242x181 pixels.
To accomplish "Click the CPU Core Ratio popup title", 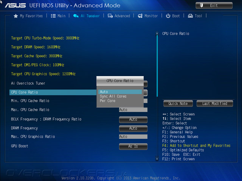I will [120, 81].
